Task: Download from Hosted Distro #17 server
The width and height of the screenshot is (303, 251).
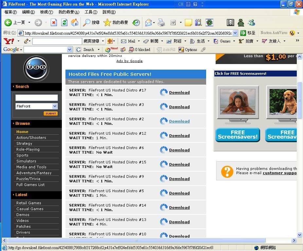Action: coord(179,92)
